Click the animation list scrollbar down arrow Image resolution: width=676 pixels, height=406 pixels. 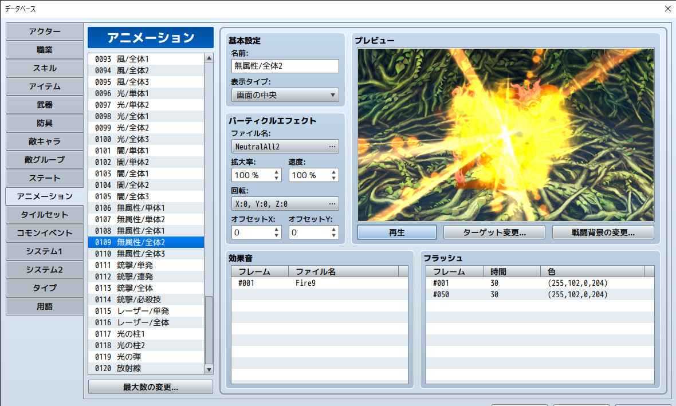coord(209,368)
